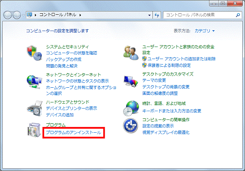Open システムとセキュリティ category link
Image resolution: width=245 pixels, height=171 pixels.
[68, 47]
